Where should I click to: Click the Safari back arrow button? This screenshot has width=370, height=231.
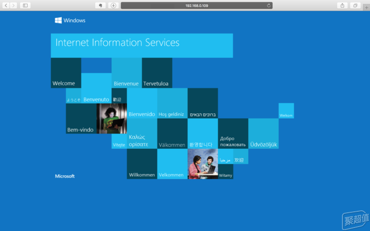(6, 5)
